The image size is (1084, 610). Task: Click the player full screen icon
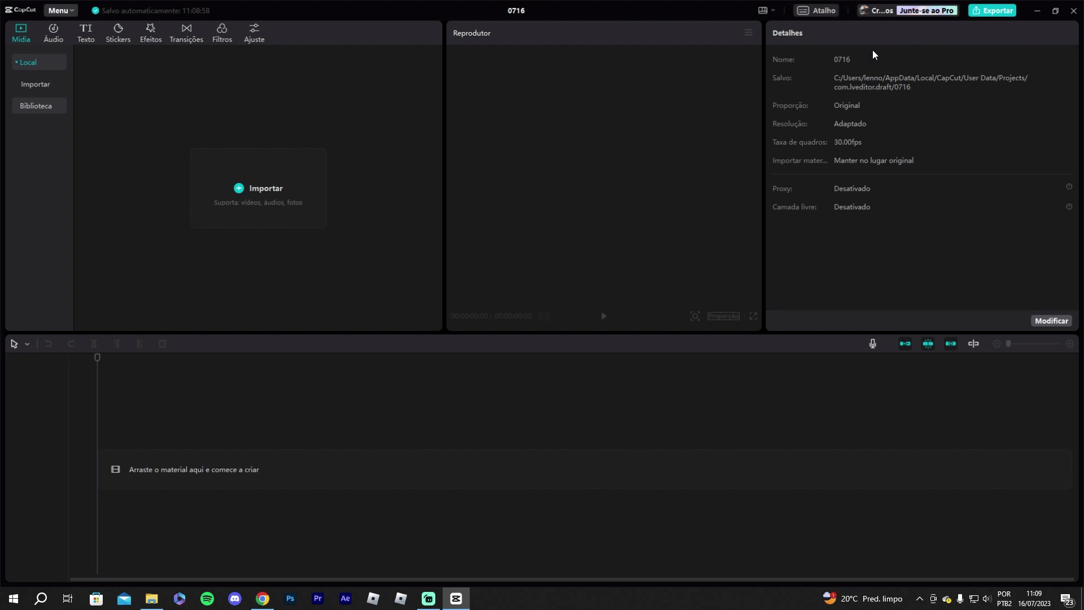[x=753, y=316]
